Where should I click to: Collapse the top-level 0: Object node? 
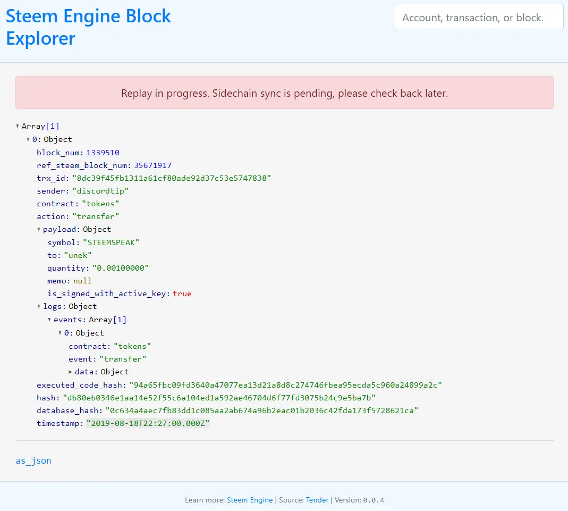[28, 139]
